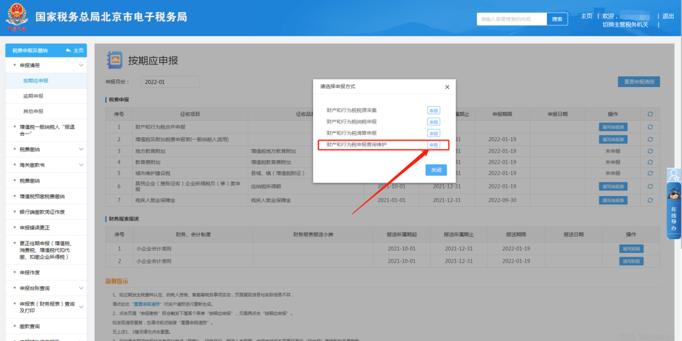Click the notebook icon beside 按期应申报 heading
This screenshot has width=682, height=341.
(114, 61)
